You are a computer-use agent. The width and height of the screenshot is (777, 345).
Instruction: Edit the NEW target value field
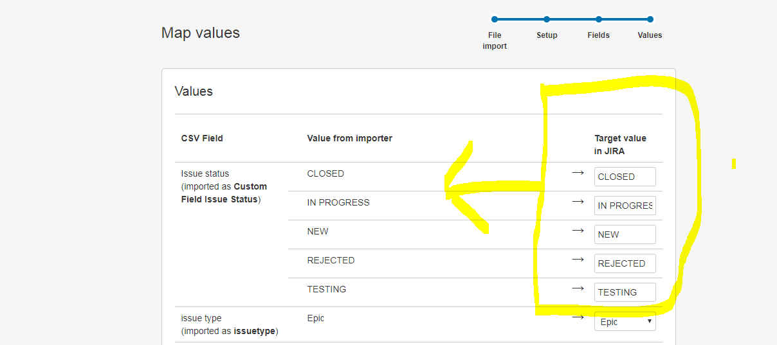tap(625, 234)
